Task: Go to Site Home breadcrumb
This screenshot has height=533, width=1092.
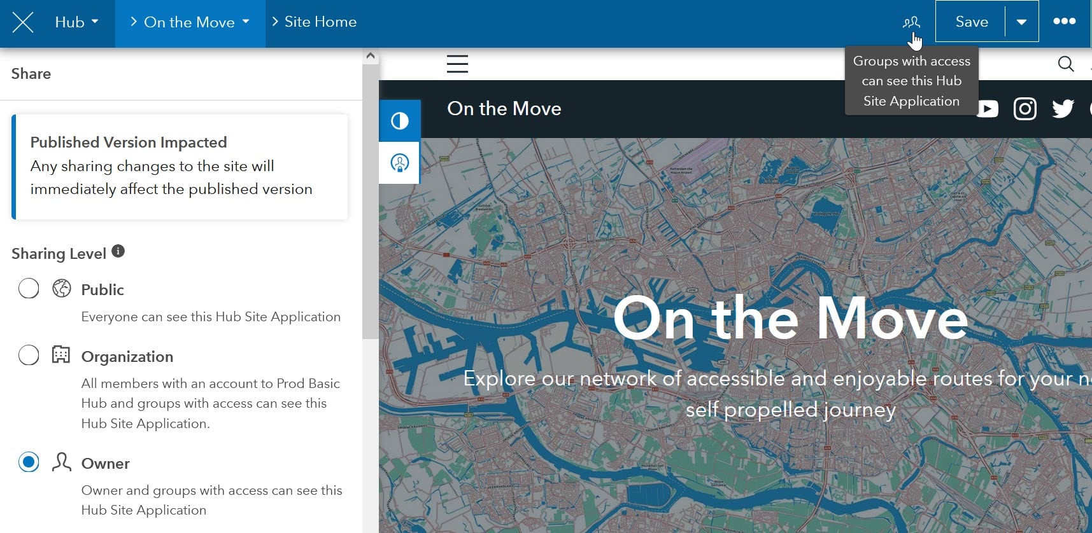Action: (320, 22)
